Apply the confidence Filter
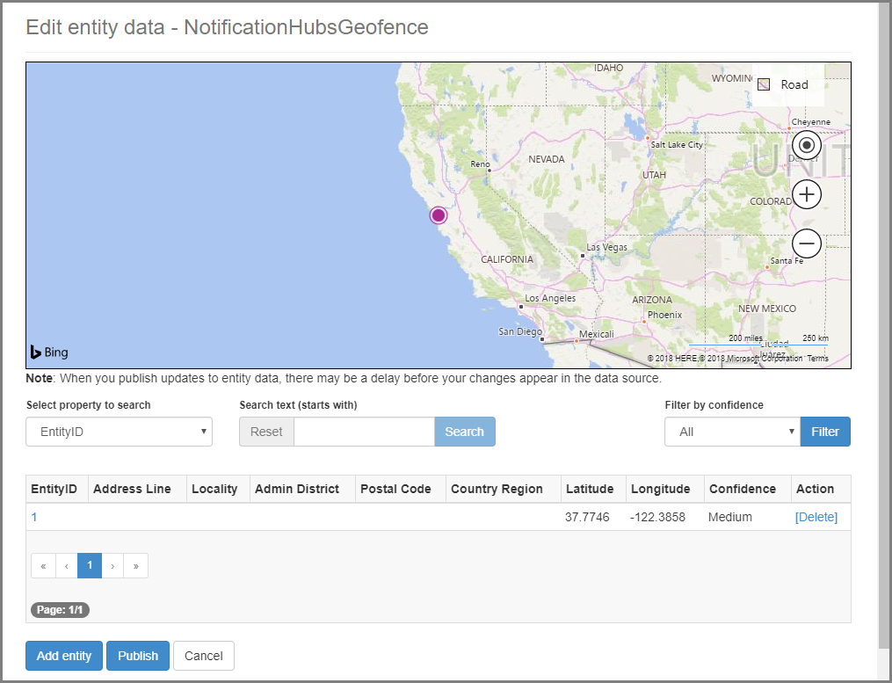Viewport: 892px width, 683px height. (x=824, y=432)
